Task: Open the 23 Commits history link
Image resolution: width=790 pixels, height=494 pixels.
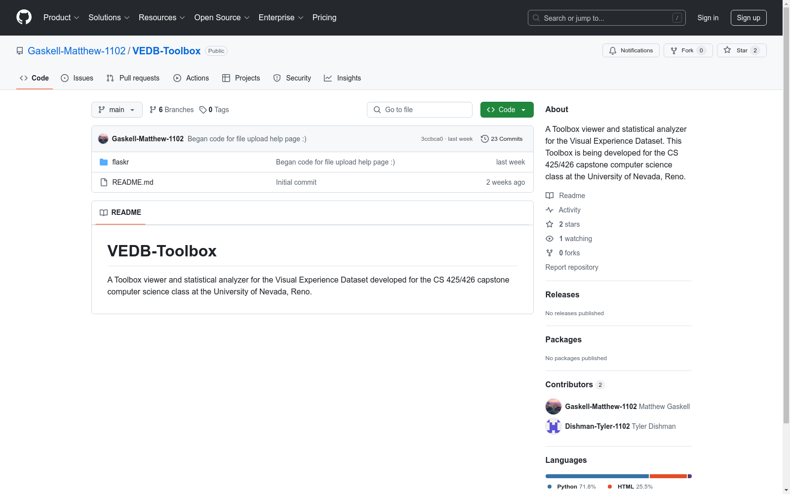Action: (x=502, y=139)
